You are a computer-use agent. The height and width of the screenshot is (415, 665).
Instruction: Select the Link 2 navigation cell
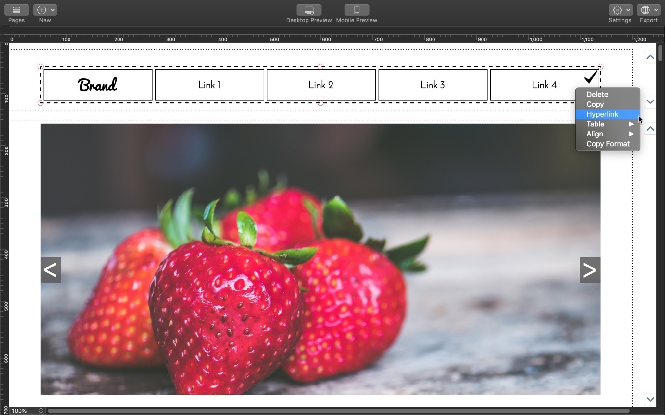(x=321, y=85)
